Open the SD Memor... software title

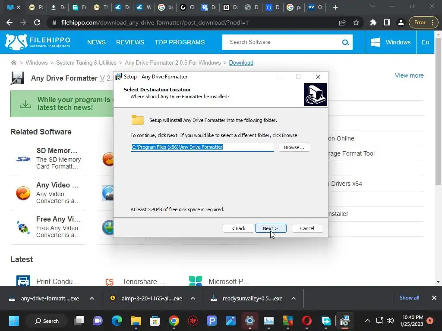click(57, 150)
